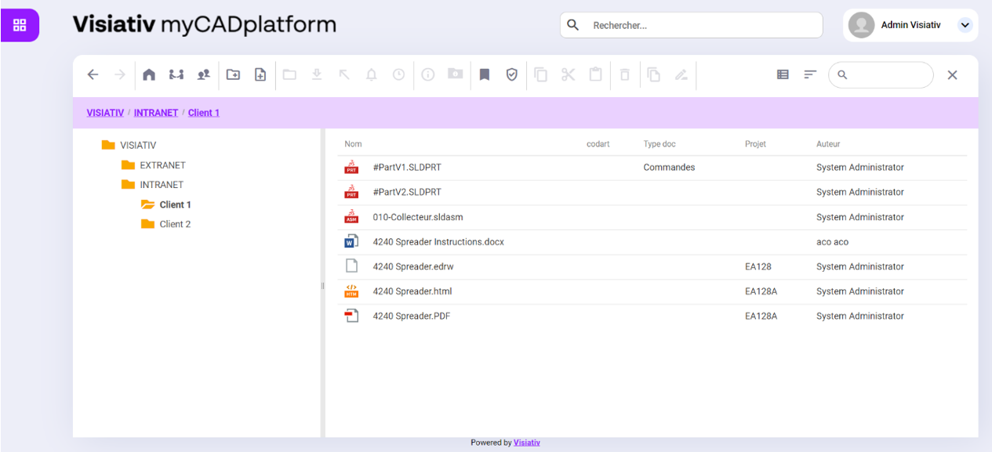Click the panel divider handle between tree and list
Image resolution: width=992 pixels, height=452 pixels.
click(x=322, y=286)
